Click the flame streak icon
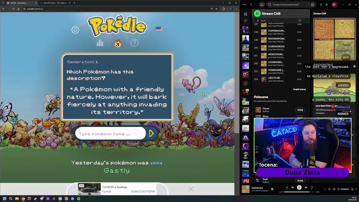 pos(118,43)
